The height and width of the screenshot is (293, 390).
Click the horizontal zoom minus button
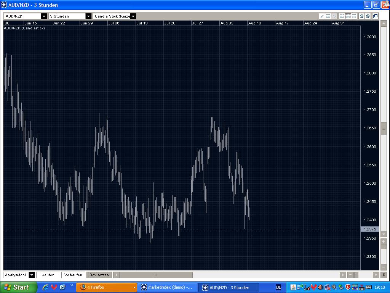(350, 275)
